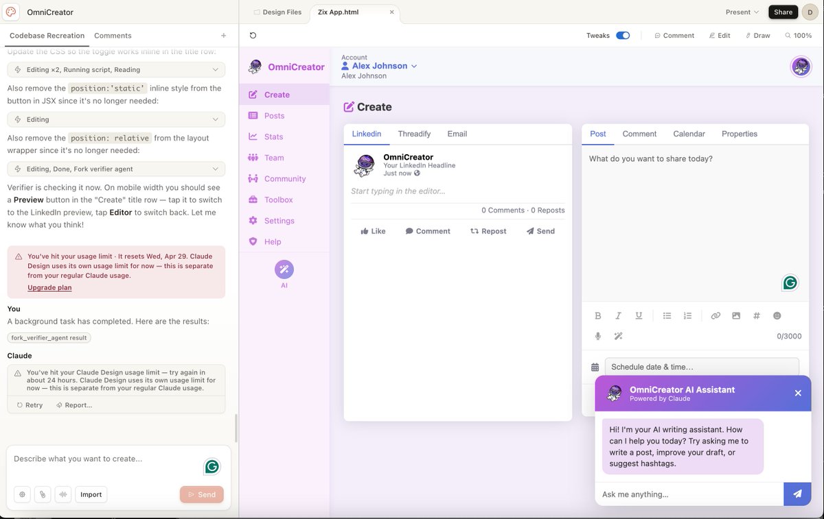Image resolution: width=824 pixels, height=519 pixels.
Task: Toggle the Tweaks switch
Action: 623,36
